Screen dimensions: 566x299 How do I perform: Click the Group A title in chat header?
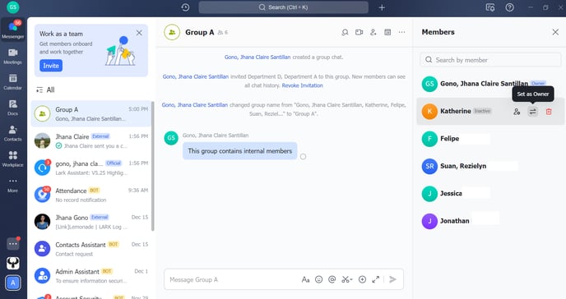200,32
